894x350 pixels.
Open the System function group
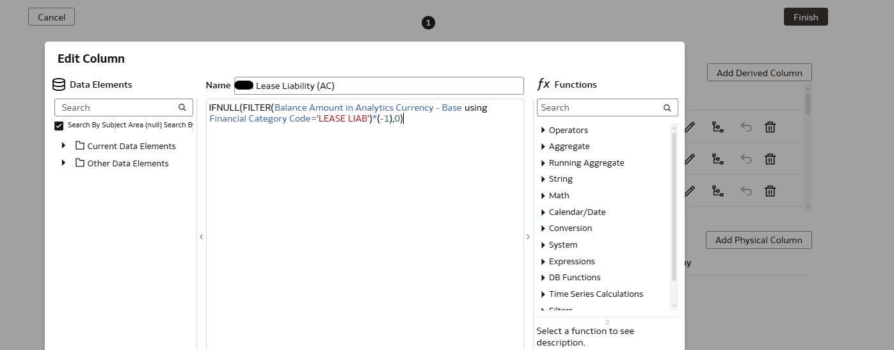pyautogui.click(x=543, y=245)
